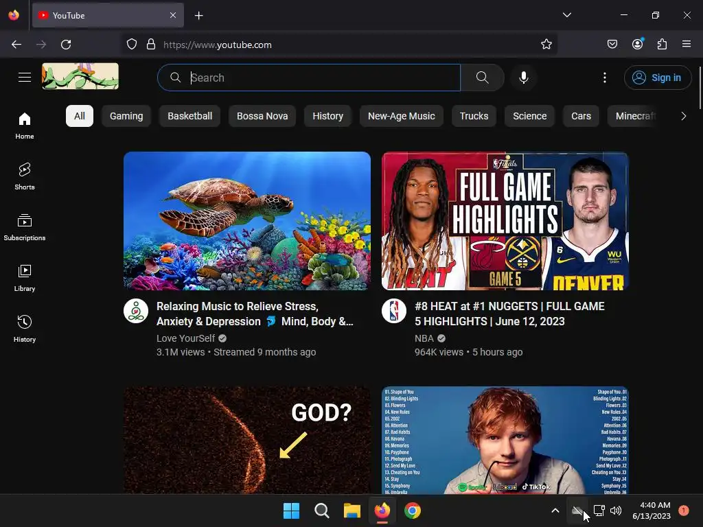703x527 pixels.
Task: Open a new browser tab
Action: coord(198,16)
